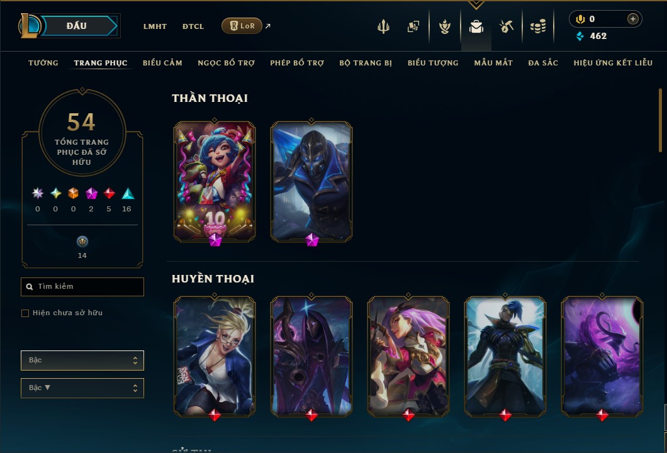Select the Annie 10th anniversary skin thumbnail

215,182
